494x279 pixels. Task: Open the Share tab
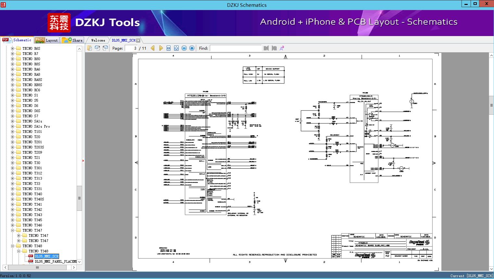click(x=72, y=40)
